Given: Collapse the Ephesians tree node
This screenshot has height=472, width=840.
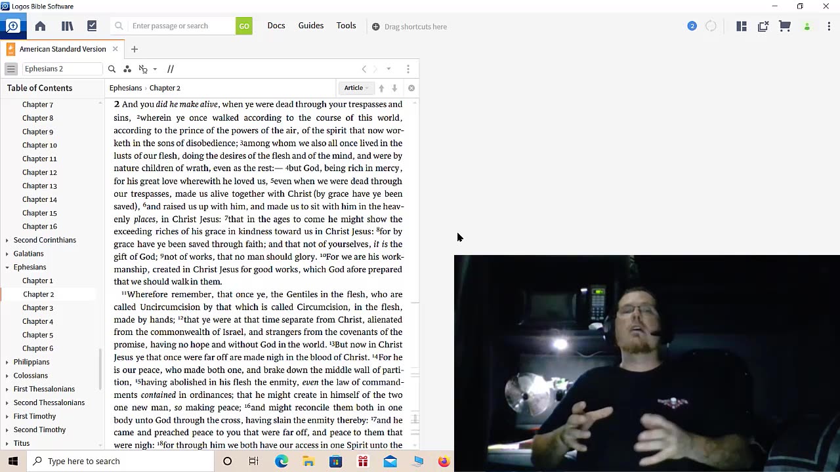Looking at the screenshot, I should pyautogui.click(x=7, y=267).
